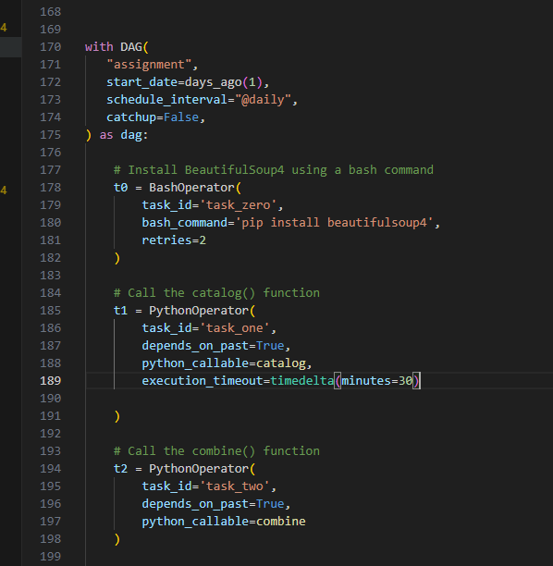The height and width of the screenshot is (566, 553).
Task: Click the dag variable on line 175
Action: (131, 135)
